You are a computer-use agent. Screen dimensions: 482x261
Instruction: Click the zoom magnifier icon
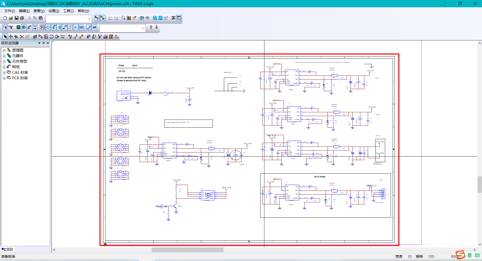tap(123, 18)
